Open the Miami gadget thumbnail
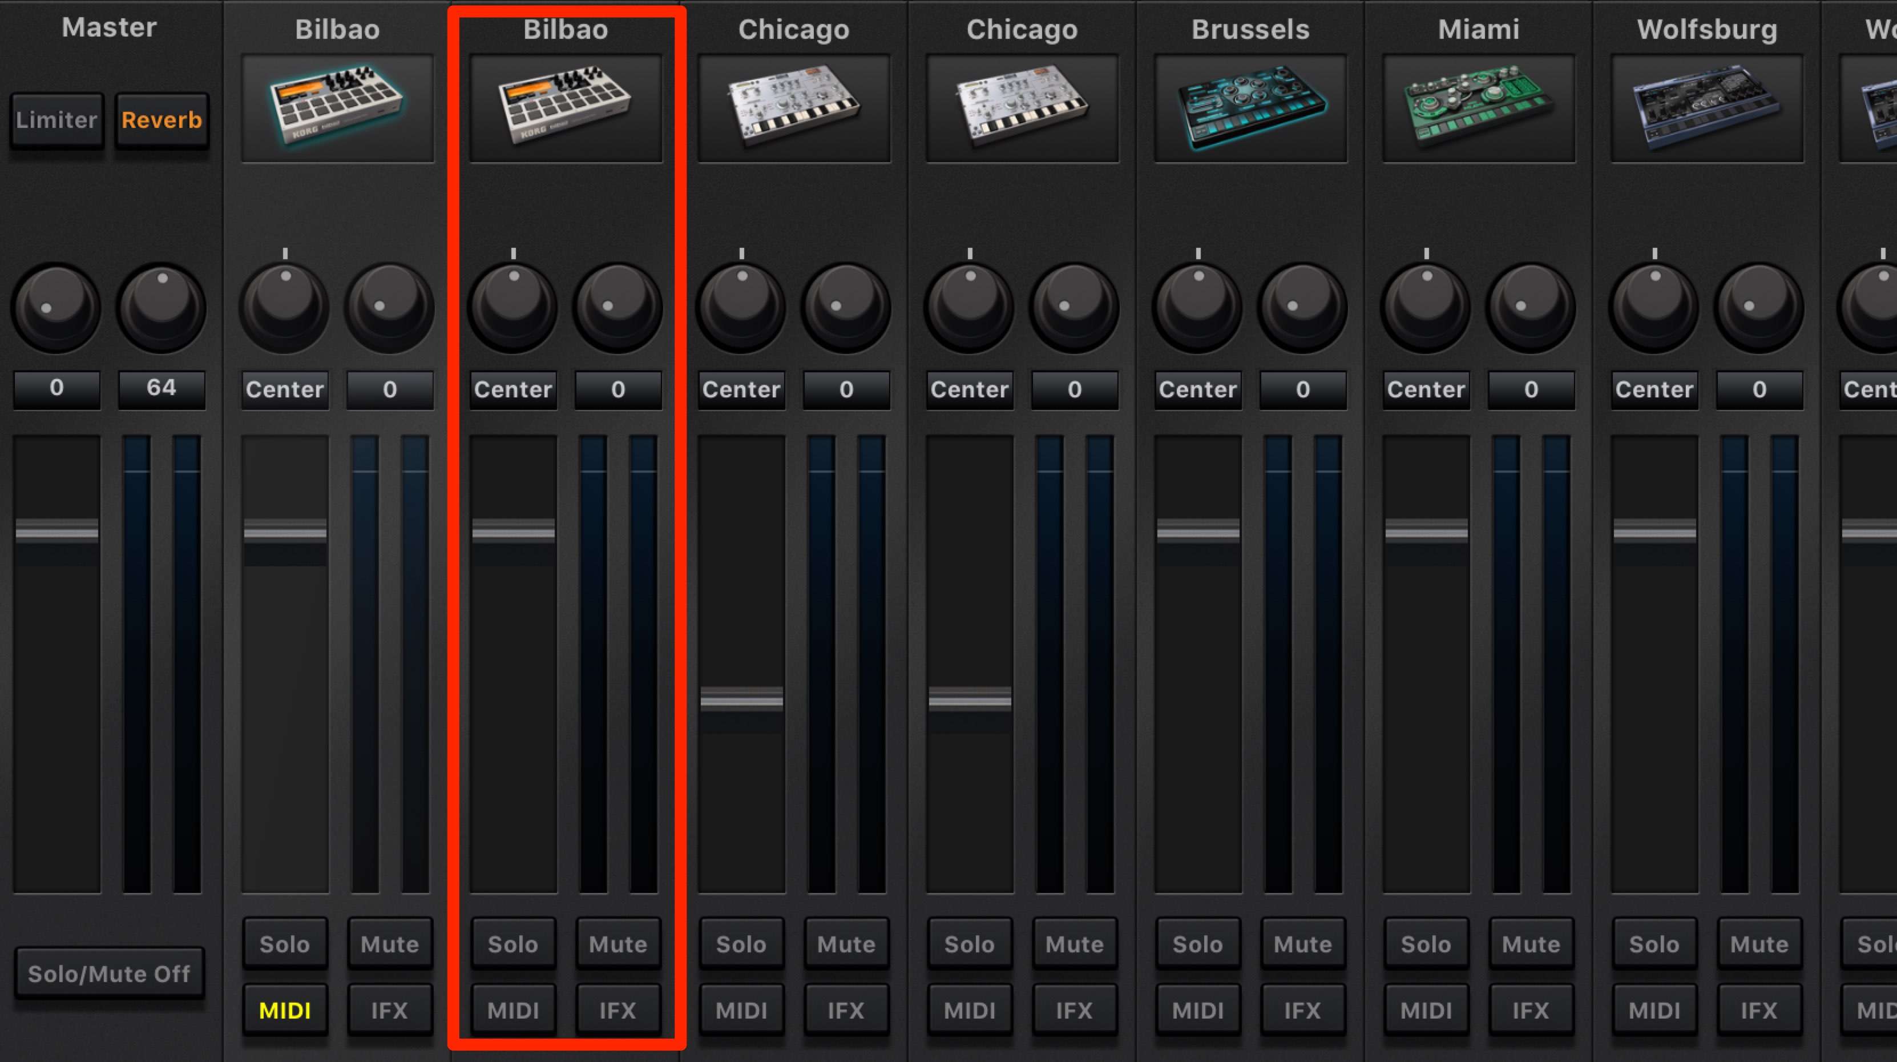 (1479, 107)
